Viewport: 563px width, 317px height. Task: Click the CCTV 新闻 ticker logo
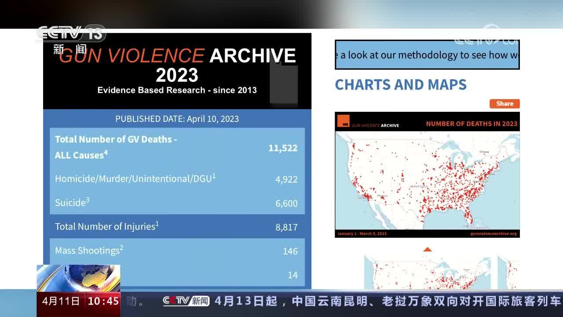186,301
